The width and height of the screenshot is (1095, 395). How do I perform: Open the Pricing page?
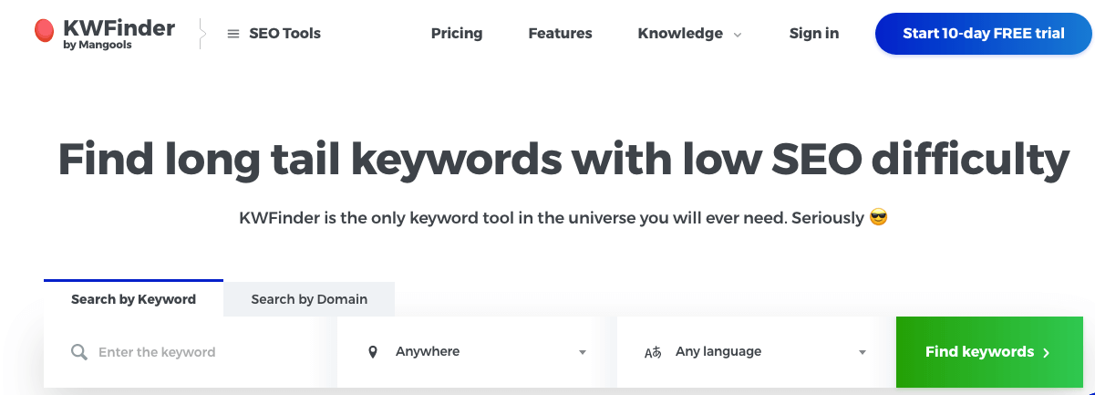(x=457, y=34)
